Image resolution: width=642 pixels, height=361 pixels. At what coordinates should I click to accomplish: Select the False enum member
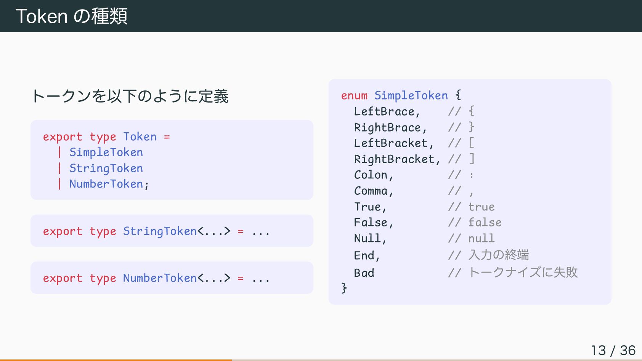pyautogui.click(x=371, y=222)
